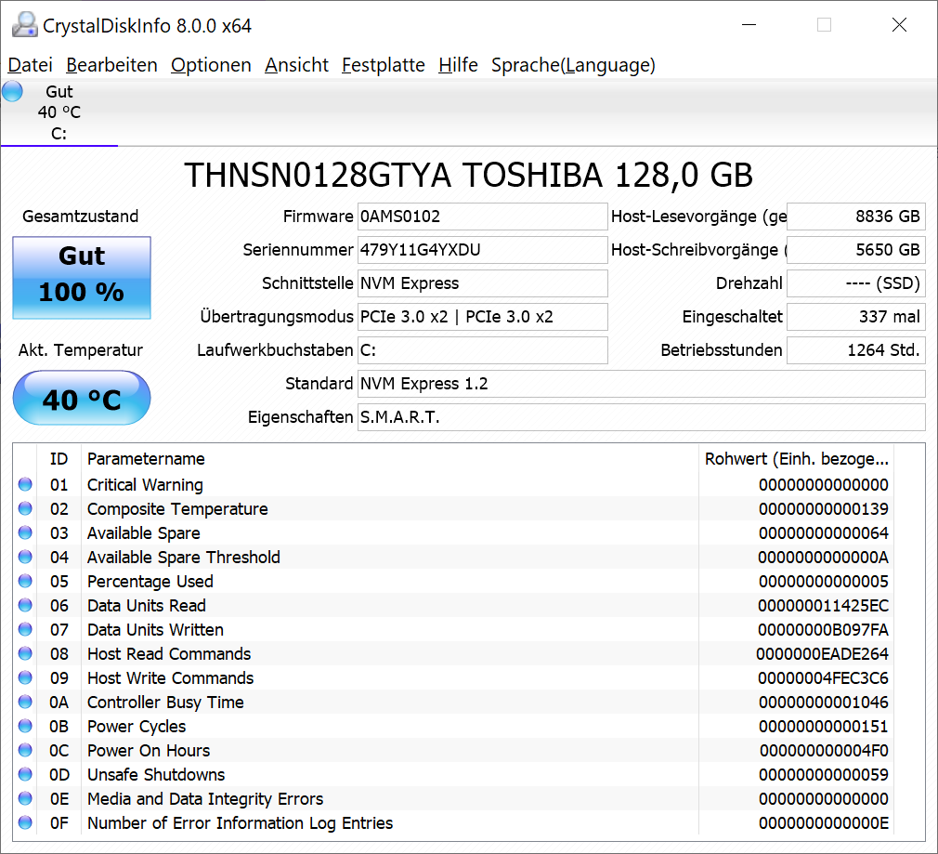
Task: Click the Host-Lesevorgänge value 8836 GB
Action: point(856,216)
